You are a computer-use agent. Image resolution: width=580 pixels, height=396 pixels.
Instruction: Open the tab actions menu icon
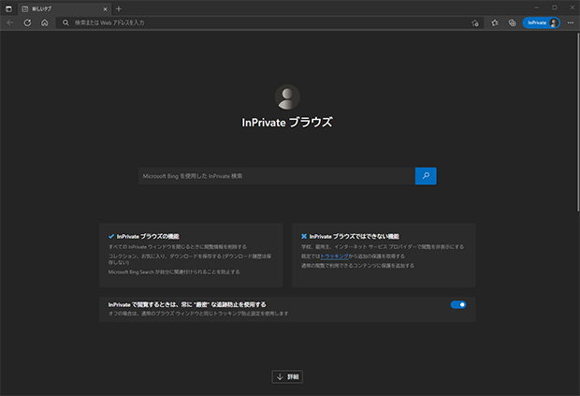(x=8, y=8)
